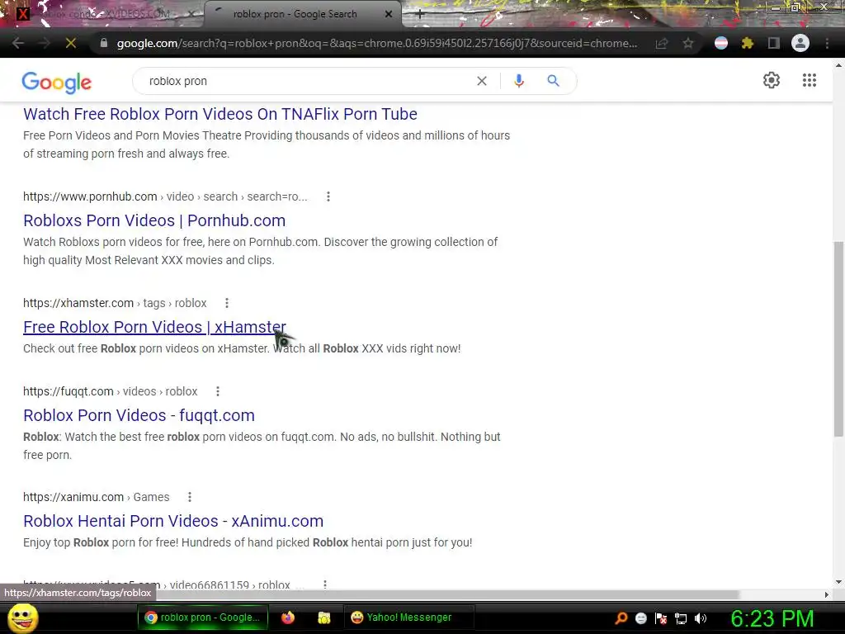845x634 pixels.
Task: Activate Chrome 'roblox pron - Google...' taskbar button
Action: (x=203, y=617)
